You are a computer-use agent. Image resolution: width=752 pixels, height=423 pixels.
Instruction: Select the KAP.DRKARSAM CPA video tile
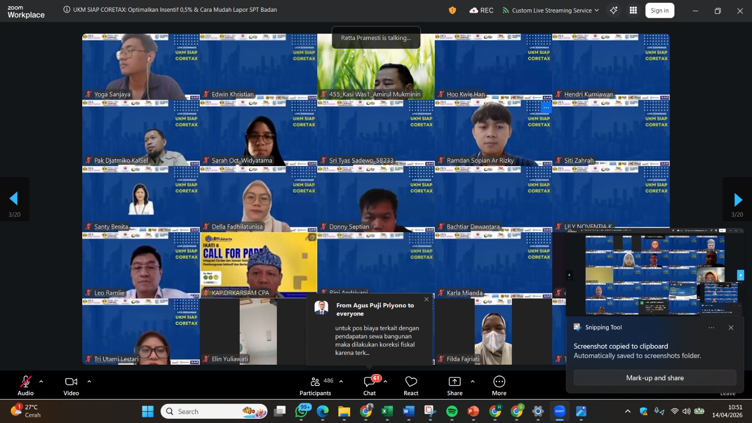(258, 265)
